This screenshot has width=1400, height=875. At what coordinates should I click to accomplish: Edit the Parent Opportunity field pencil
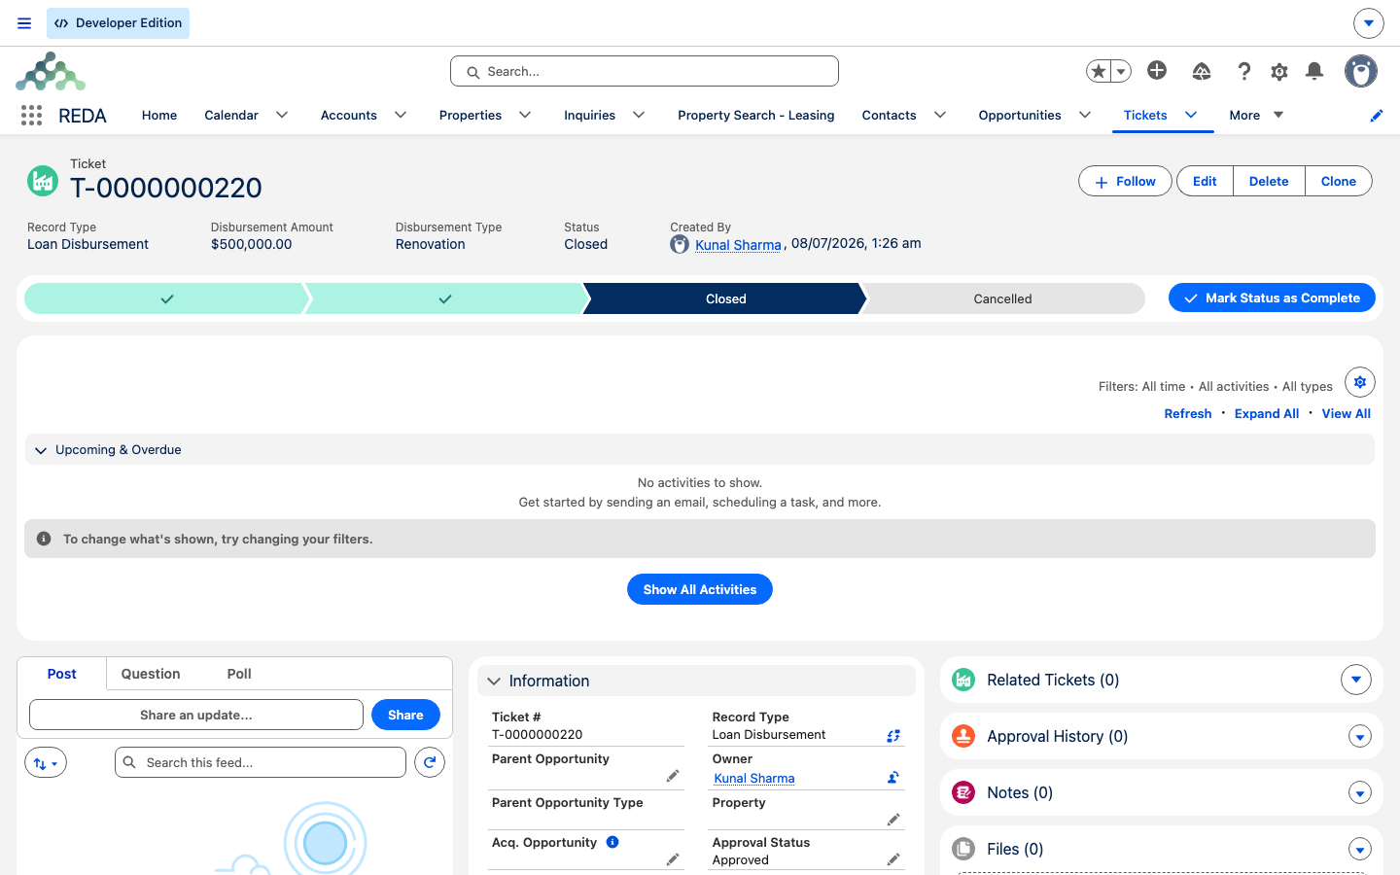pos(672,776)
